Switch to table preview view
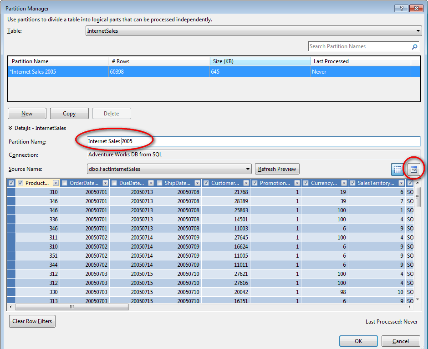 coord(397,169)
